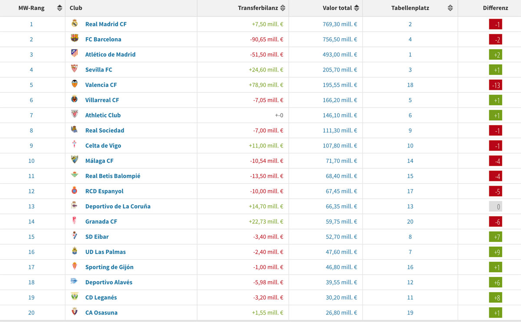This screenshot has width=521, height=322.
Task: Click Barcelona's -90,65 mill. € transfer balance
Action: (267, 39)
